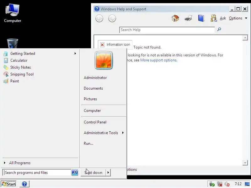Click the muted volume tray icon
The image size is (251, 188).
(227, 184)
